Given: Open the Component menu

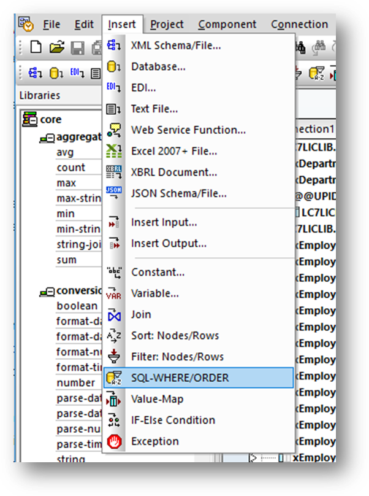Looking at the screenshot, I should coord(227,25).
